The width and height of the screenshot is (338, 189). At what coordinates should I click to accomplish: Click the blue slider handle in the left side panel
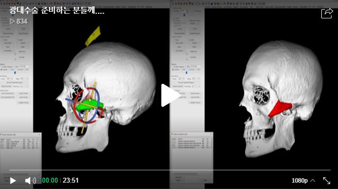click(15, 73)
